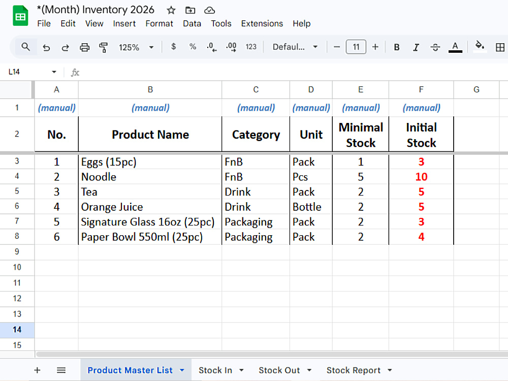Switch to the Stock In sheet
The image size is (508, 381).
click(x=215, y=370)
